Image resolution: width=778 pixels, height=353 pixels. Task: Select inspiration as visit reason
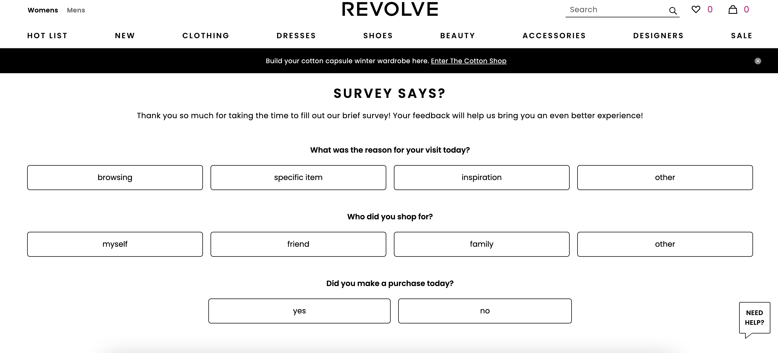tap(481, 177)
